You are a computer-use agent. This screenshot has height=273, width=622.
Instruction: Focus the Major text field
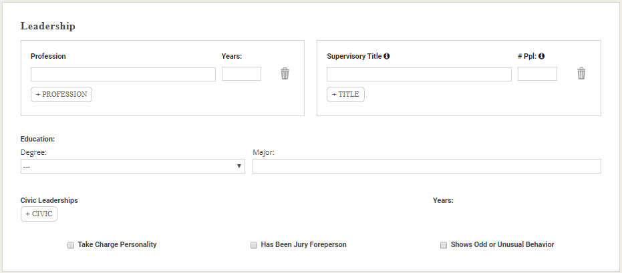tap(427, 166)
